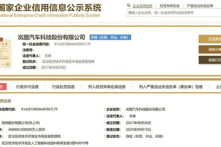Click the English system name subtitle
221x147 pixels.
click(50, 15)
